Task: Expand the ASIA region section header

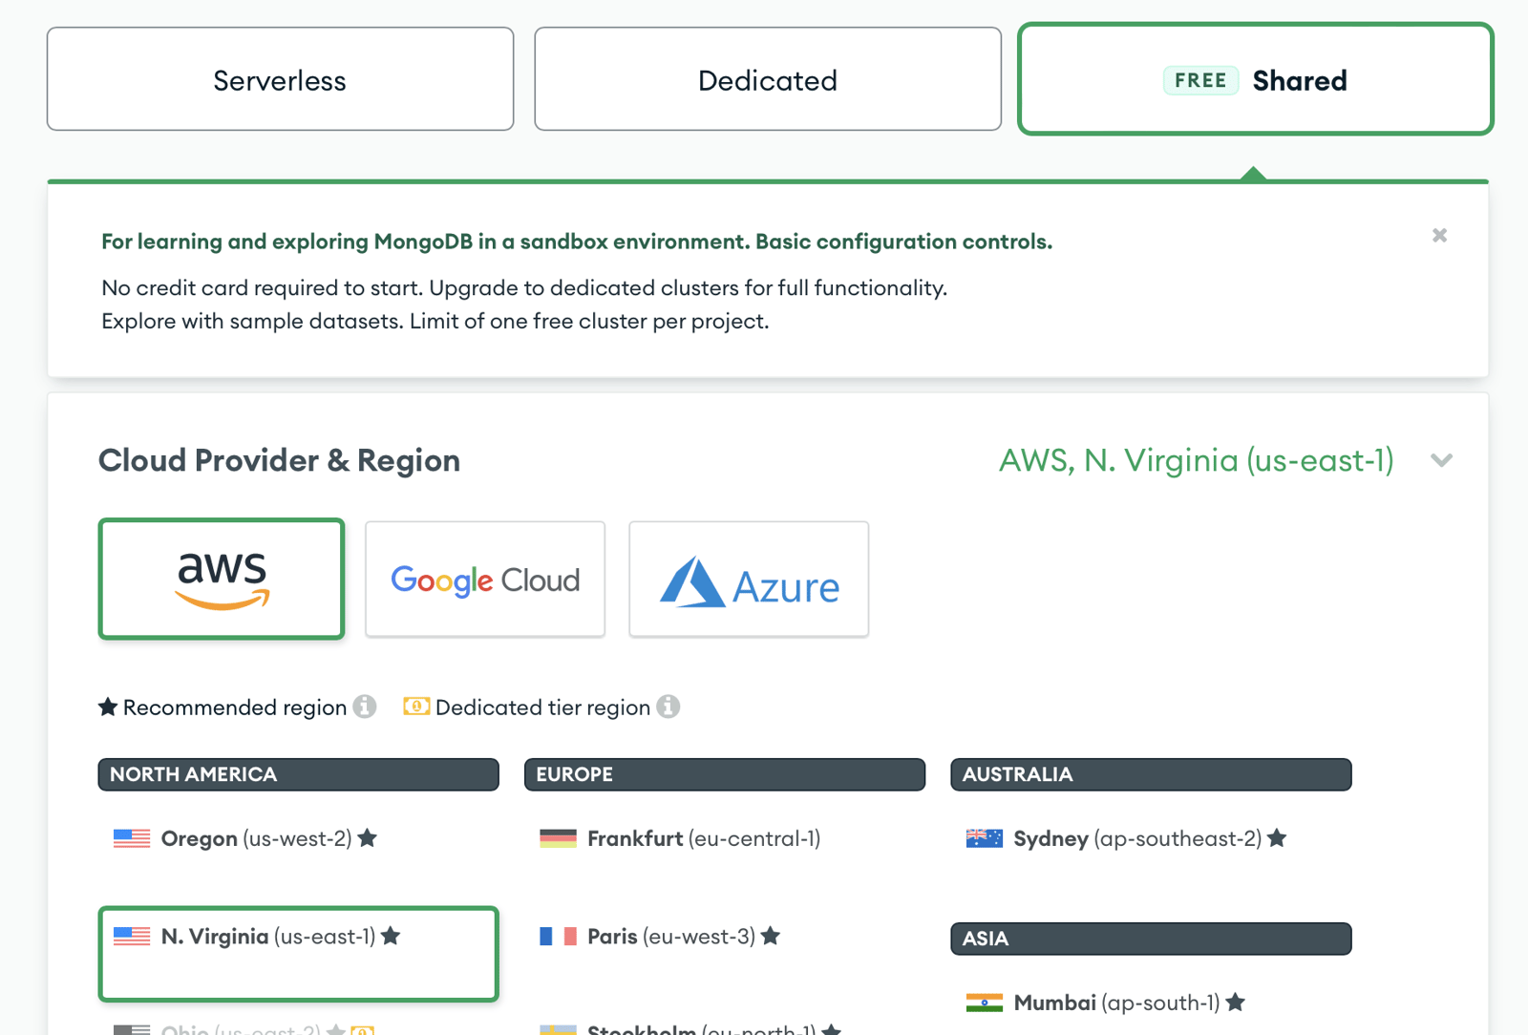Action: pos(1150,939)
